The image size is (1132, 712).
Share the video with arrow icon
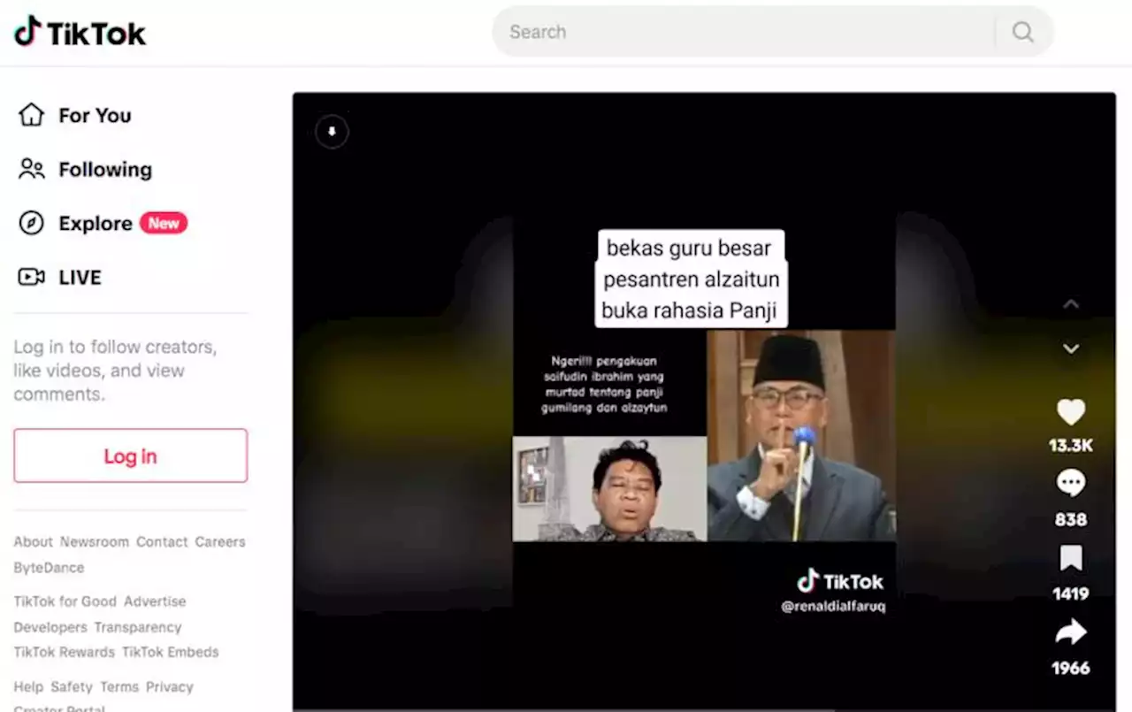(x=1071, y=632)
